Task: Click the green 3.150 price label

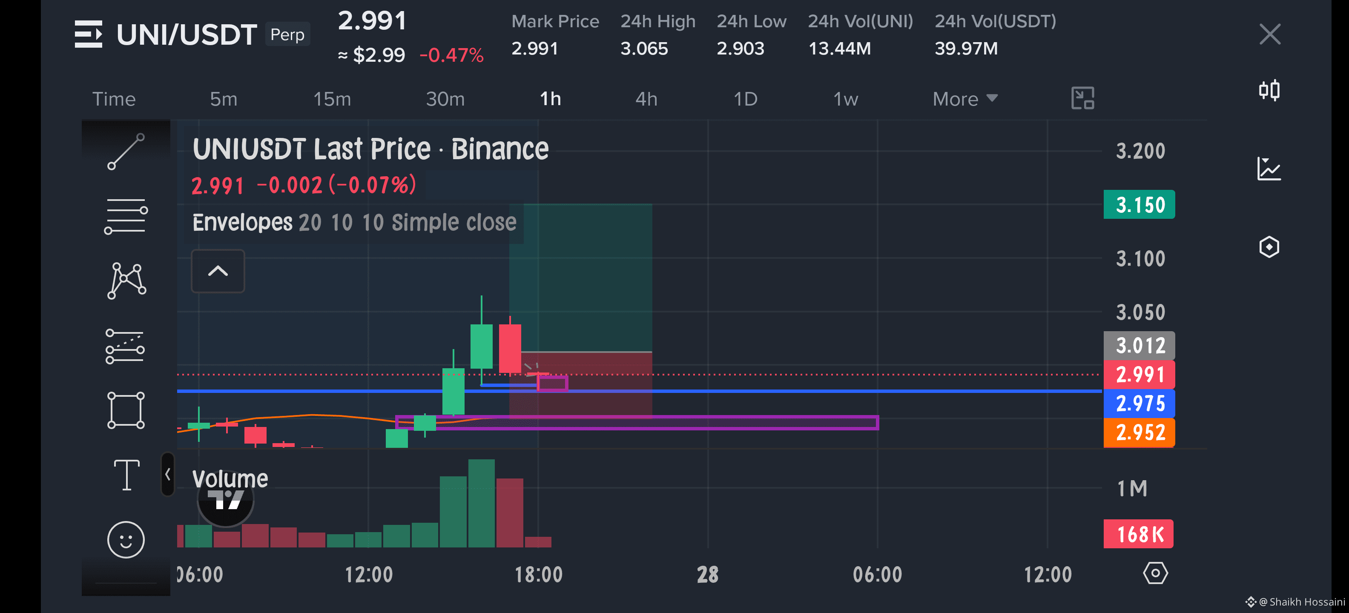Action: tap(1139, 205)
